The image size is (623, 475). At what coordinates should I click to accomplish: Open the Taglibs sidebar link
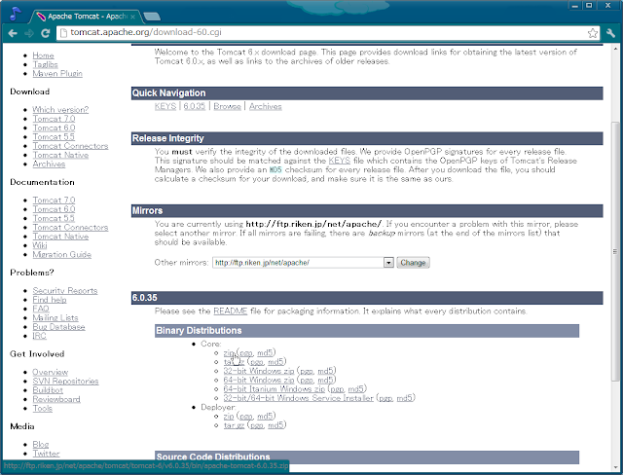[46, 64]
